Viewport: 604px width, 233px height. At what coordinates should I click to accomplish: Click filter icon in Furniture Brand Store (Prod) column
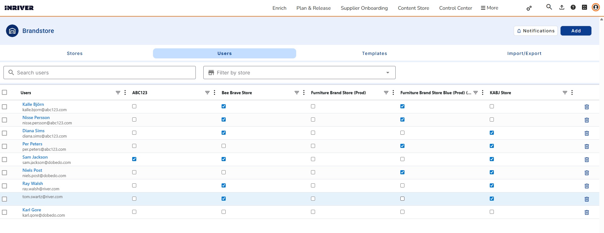click(386, 93)
